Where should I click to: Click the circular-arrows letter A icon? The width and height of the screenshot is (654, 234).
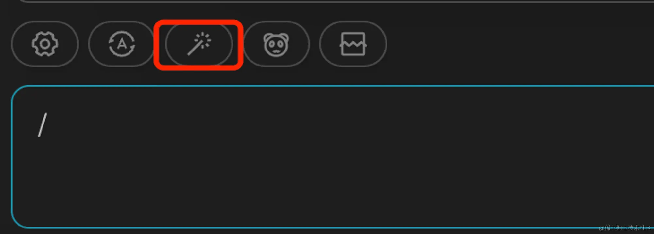click(122, 44)
